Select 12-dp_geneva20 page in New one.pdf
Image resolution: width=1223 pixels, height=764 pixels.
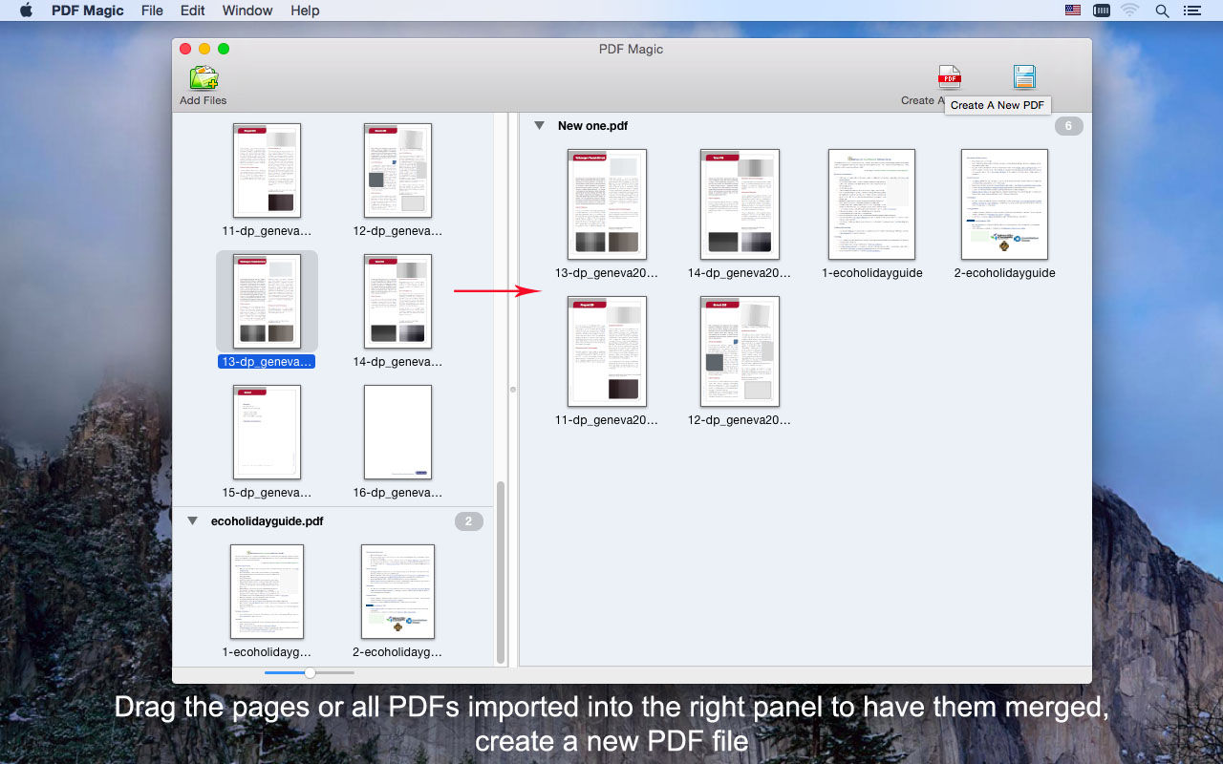[x=740, y=351]
